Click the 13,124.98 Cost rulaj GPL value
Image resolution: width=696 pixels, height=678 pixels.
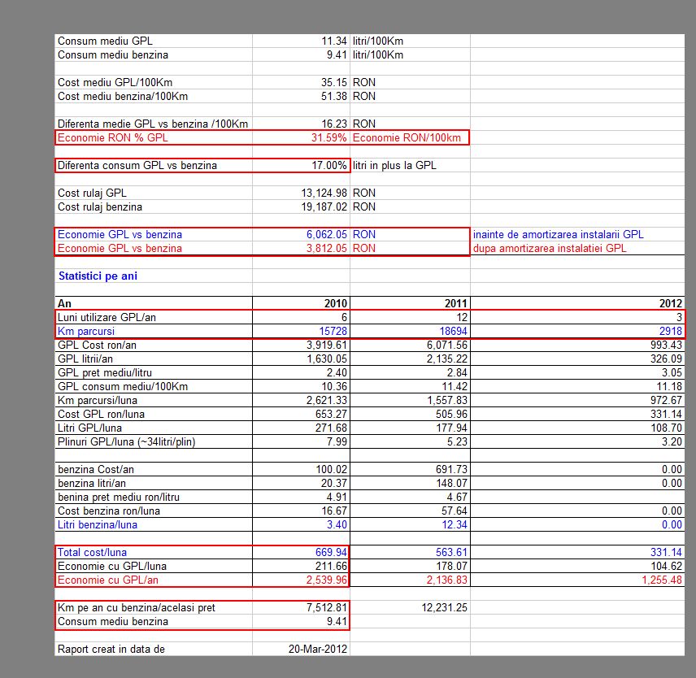pyautogui.click(x=324, y=193)
